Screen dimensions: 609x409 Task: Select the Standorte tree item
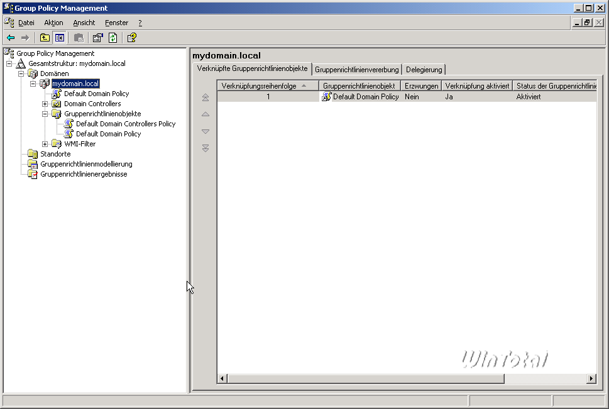coord(55,154)
